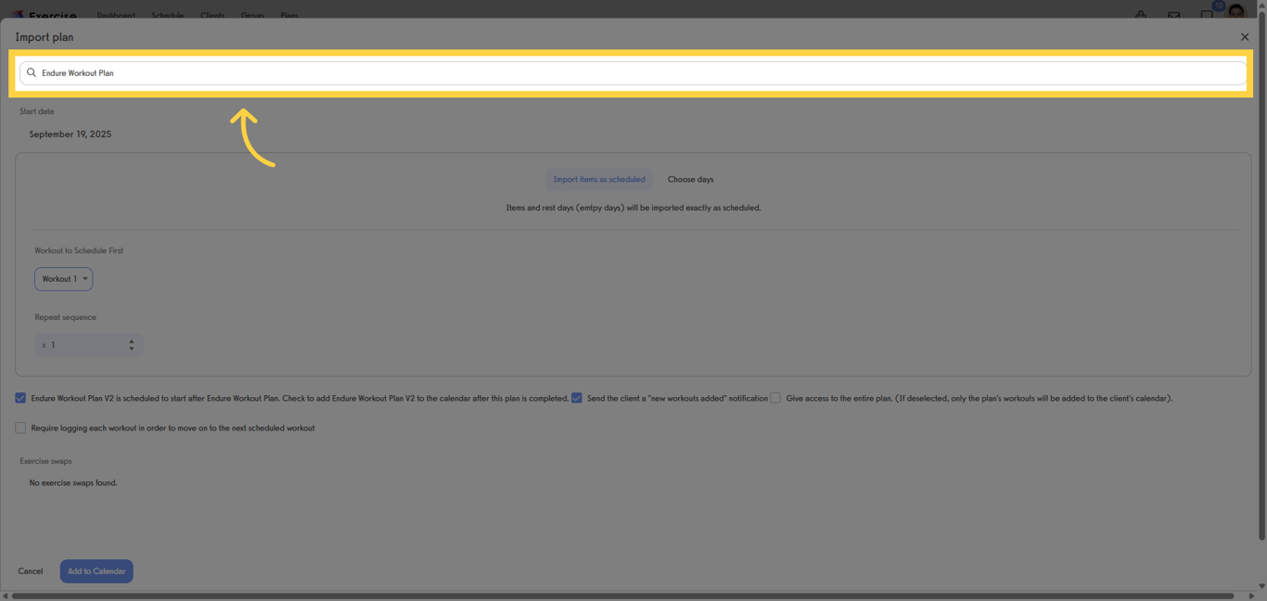Click the scroll-down arrow on right edge
The width and height of the screenshot is (1267, 601).
pos(1261,585)
